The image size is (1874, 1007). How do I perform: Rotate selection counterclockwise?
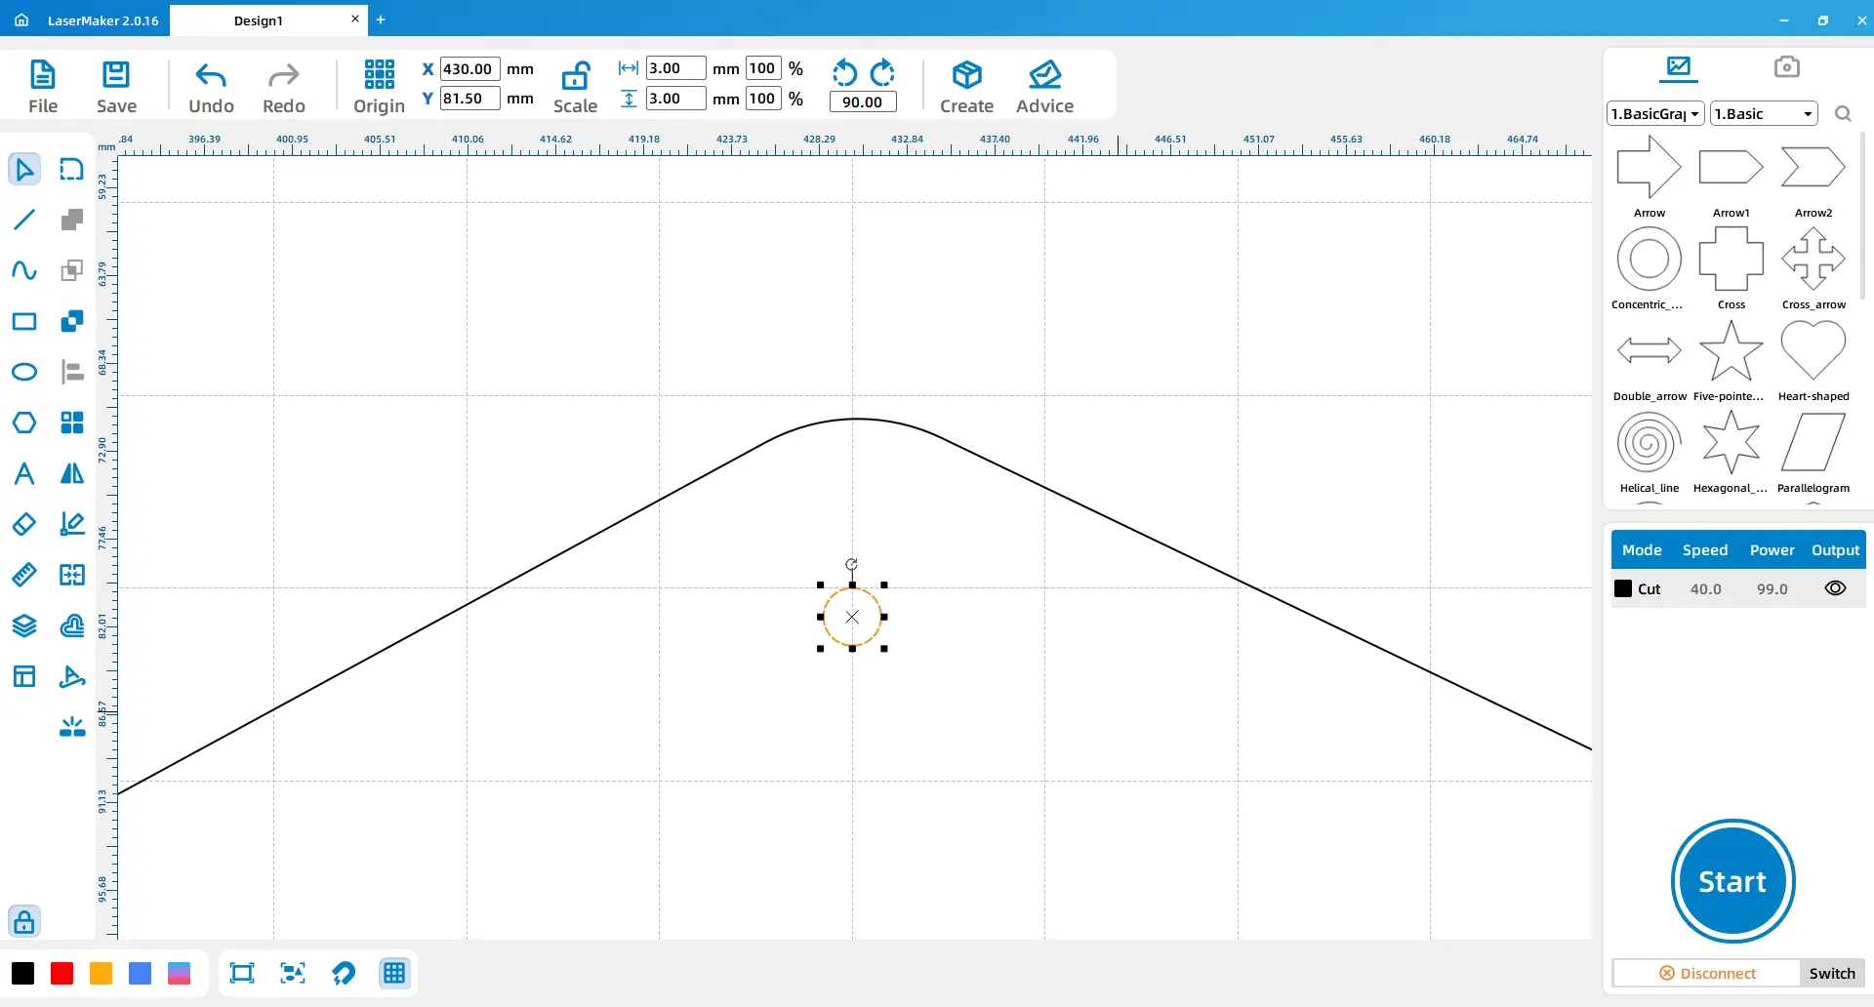[x=844, y=73]
